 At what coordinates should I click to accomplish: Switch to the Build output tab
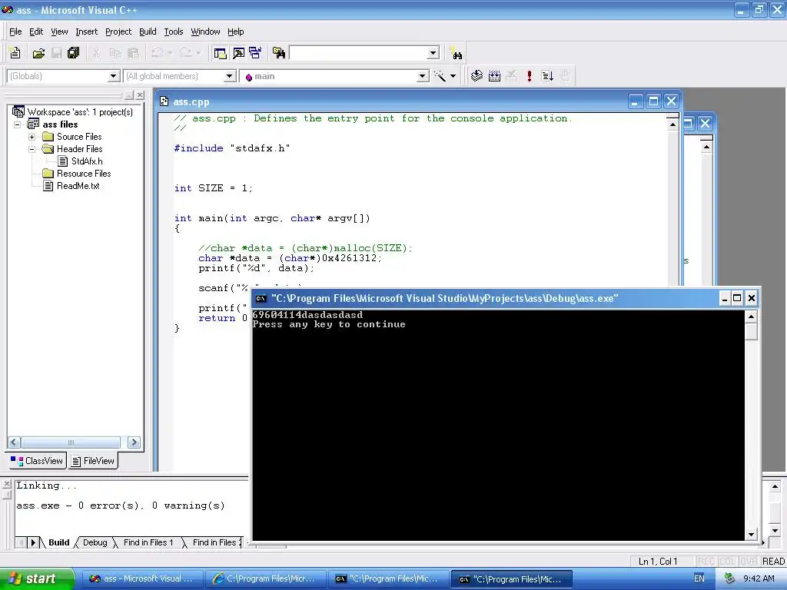(58, 542)
